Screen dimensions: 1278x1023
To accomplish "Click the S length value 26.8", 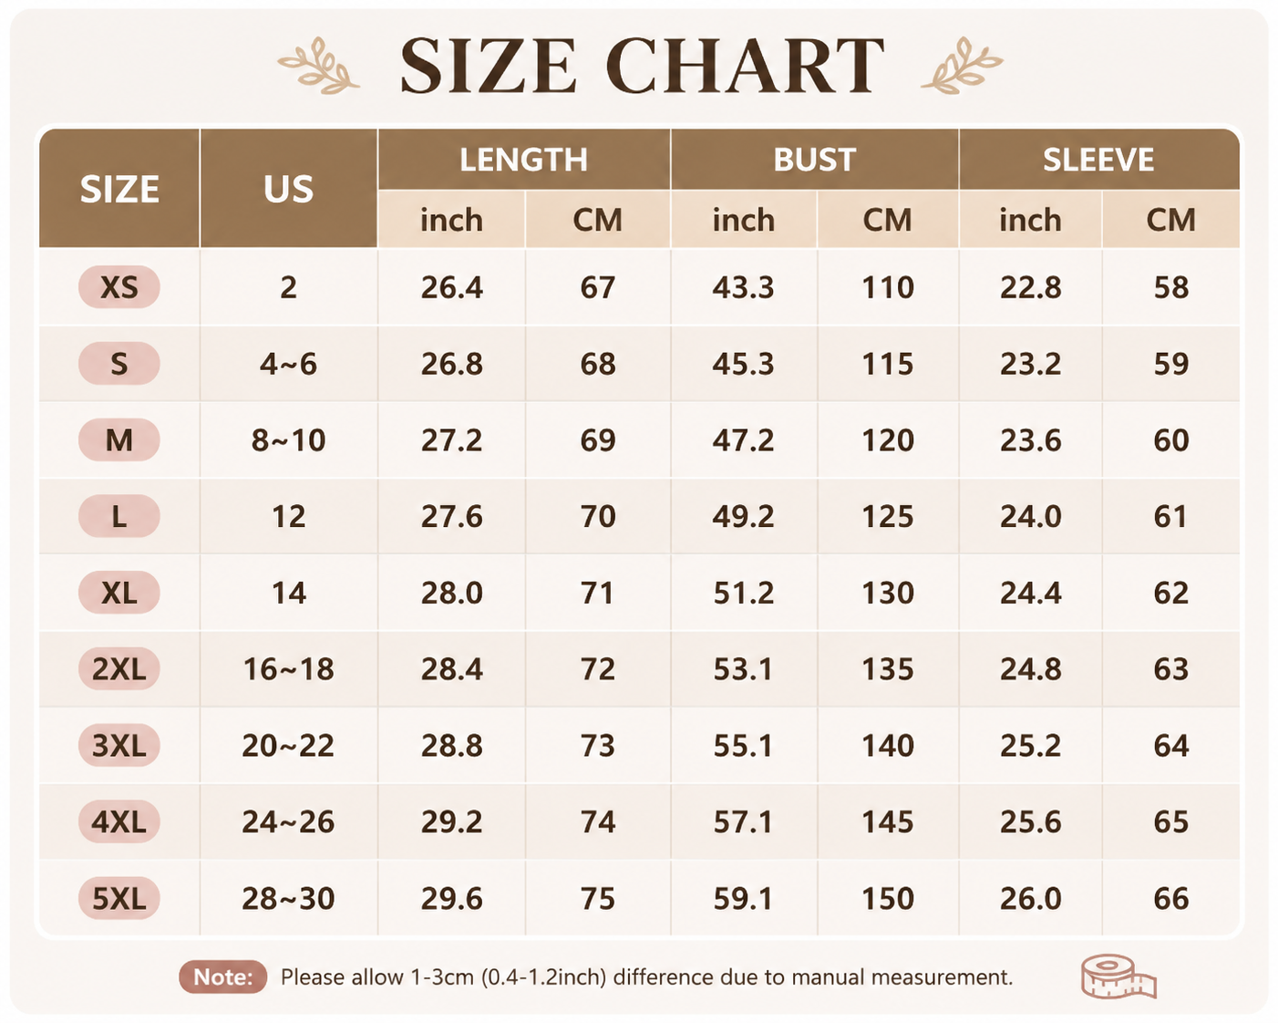I will [452, 364].
